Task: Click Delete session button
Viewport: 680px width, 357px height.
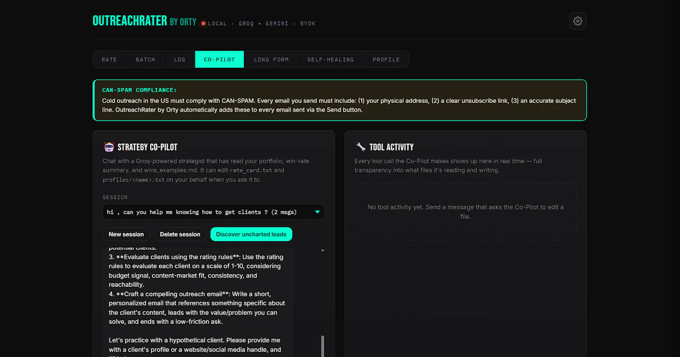Action: (180, 234)
